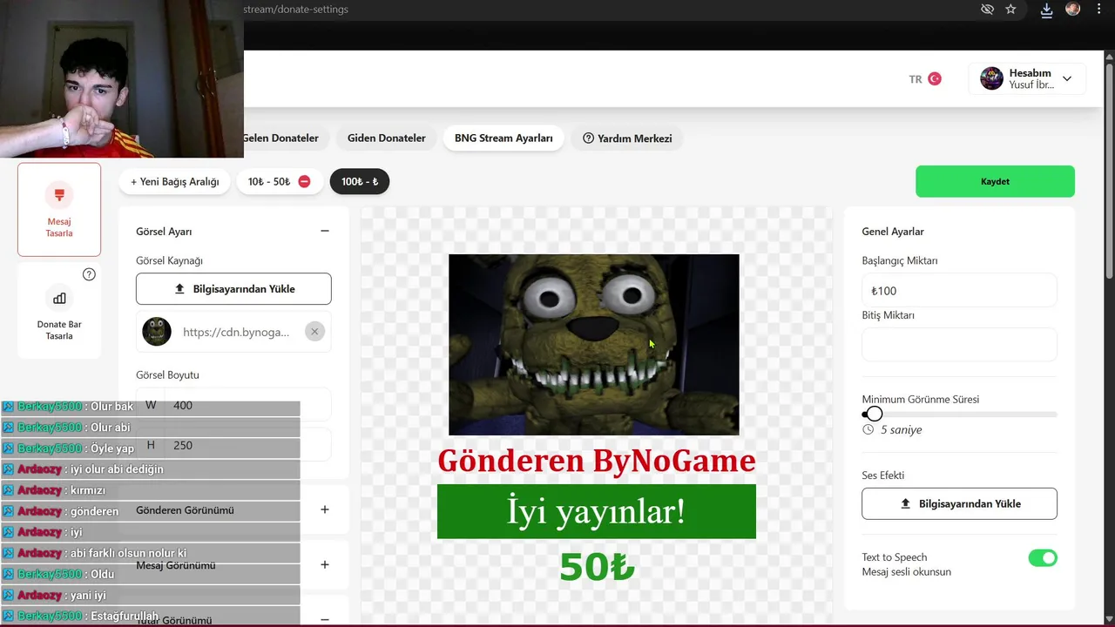1115x627 pixels.
Task: Click the empty Bitiş Miktarı field
Action: [959, 345]
